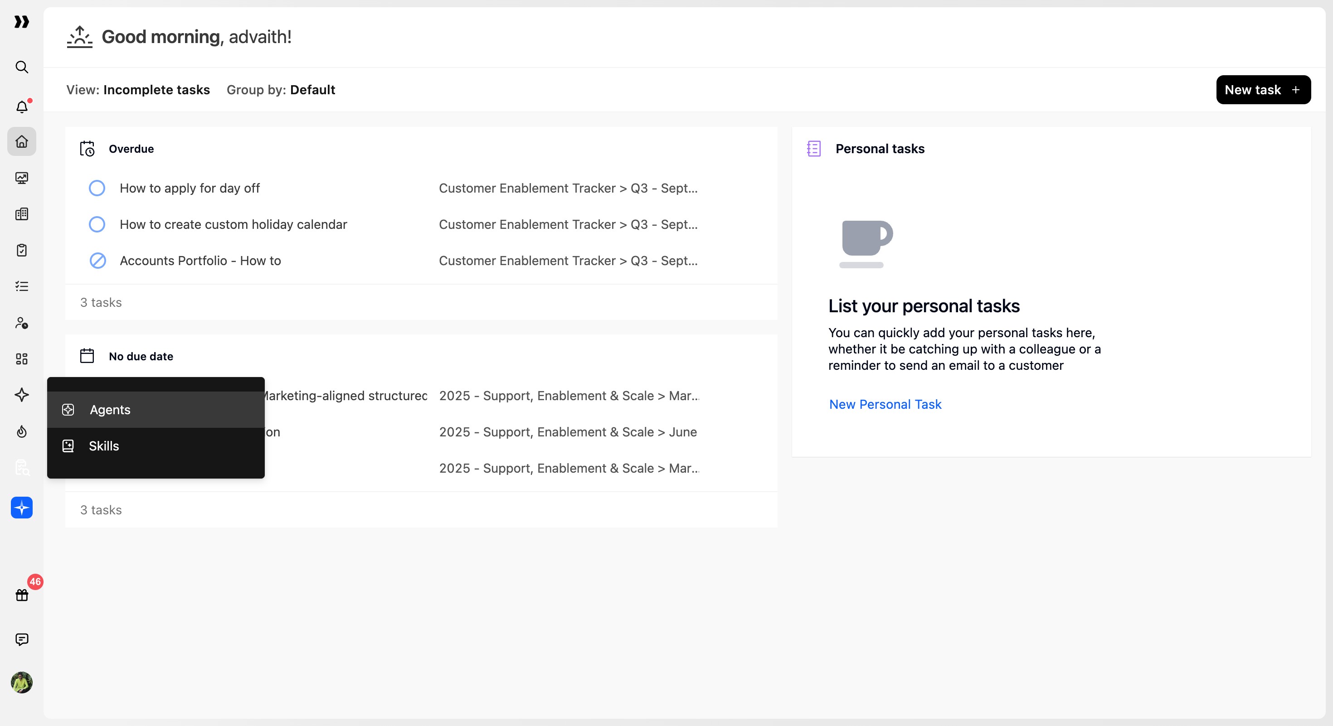Click the Skills icon in the popup menu
Image resolution: width=1333 pixels, height=726 pixels.
(x=68, y=446)
